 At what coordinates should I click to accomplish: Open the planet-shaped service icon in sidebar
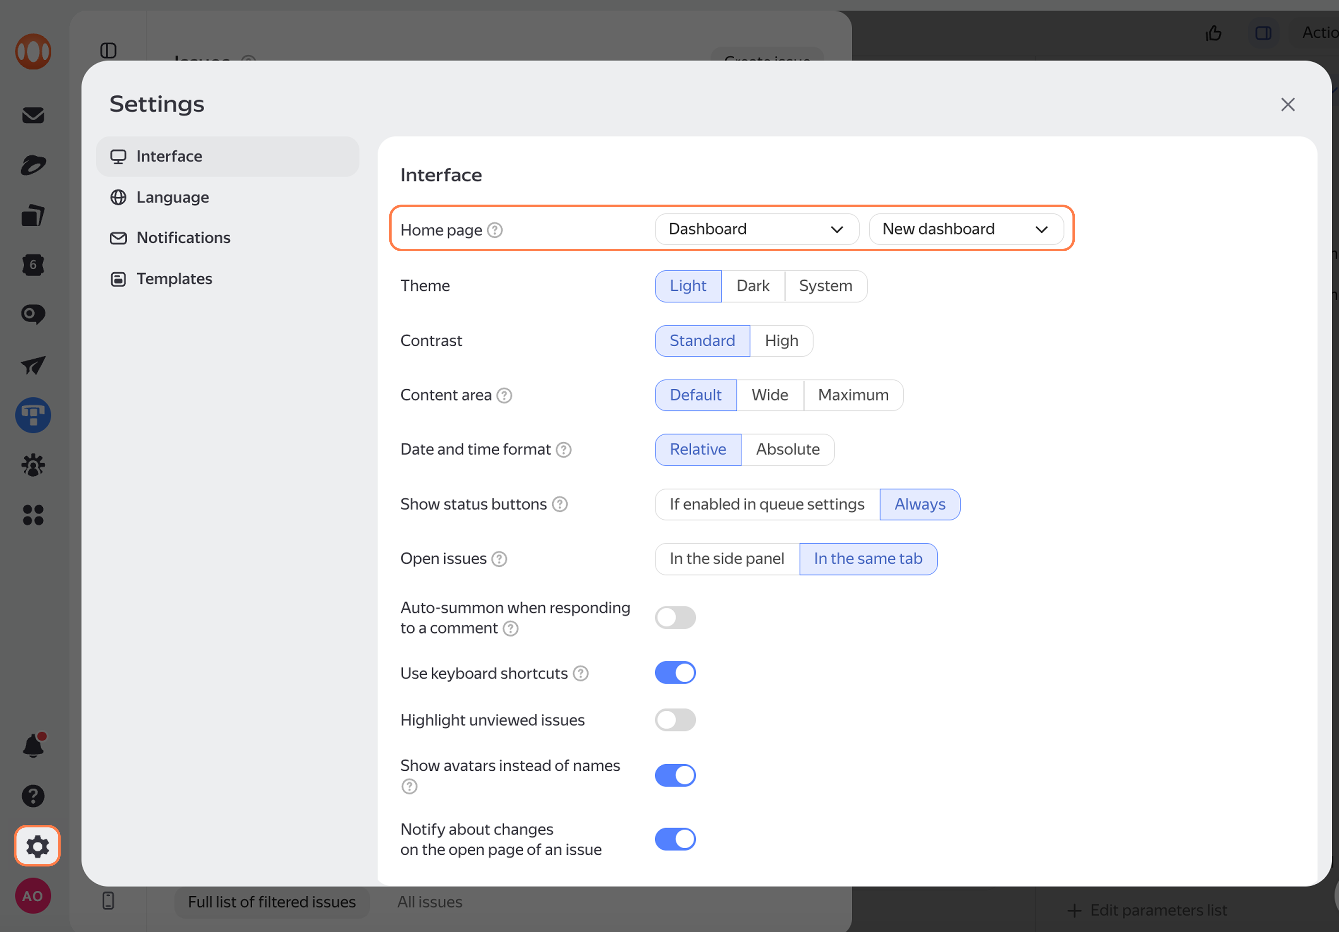tap(33, 165)
